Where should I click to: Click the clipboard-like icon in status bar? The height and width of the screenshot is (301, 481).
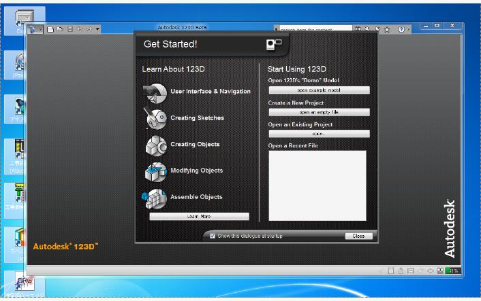click(x=391, y=270)
